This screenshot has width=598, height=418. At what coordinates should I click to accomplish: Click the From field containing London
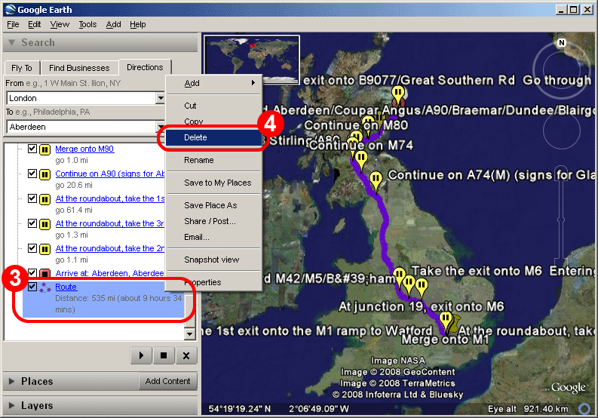(81, 98)
